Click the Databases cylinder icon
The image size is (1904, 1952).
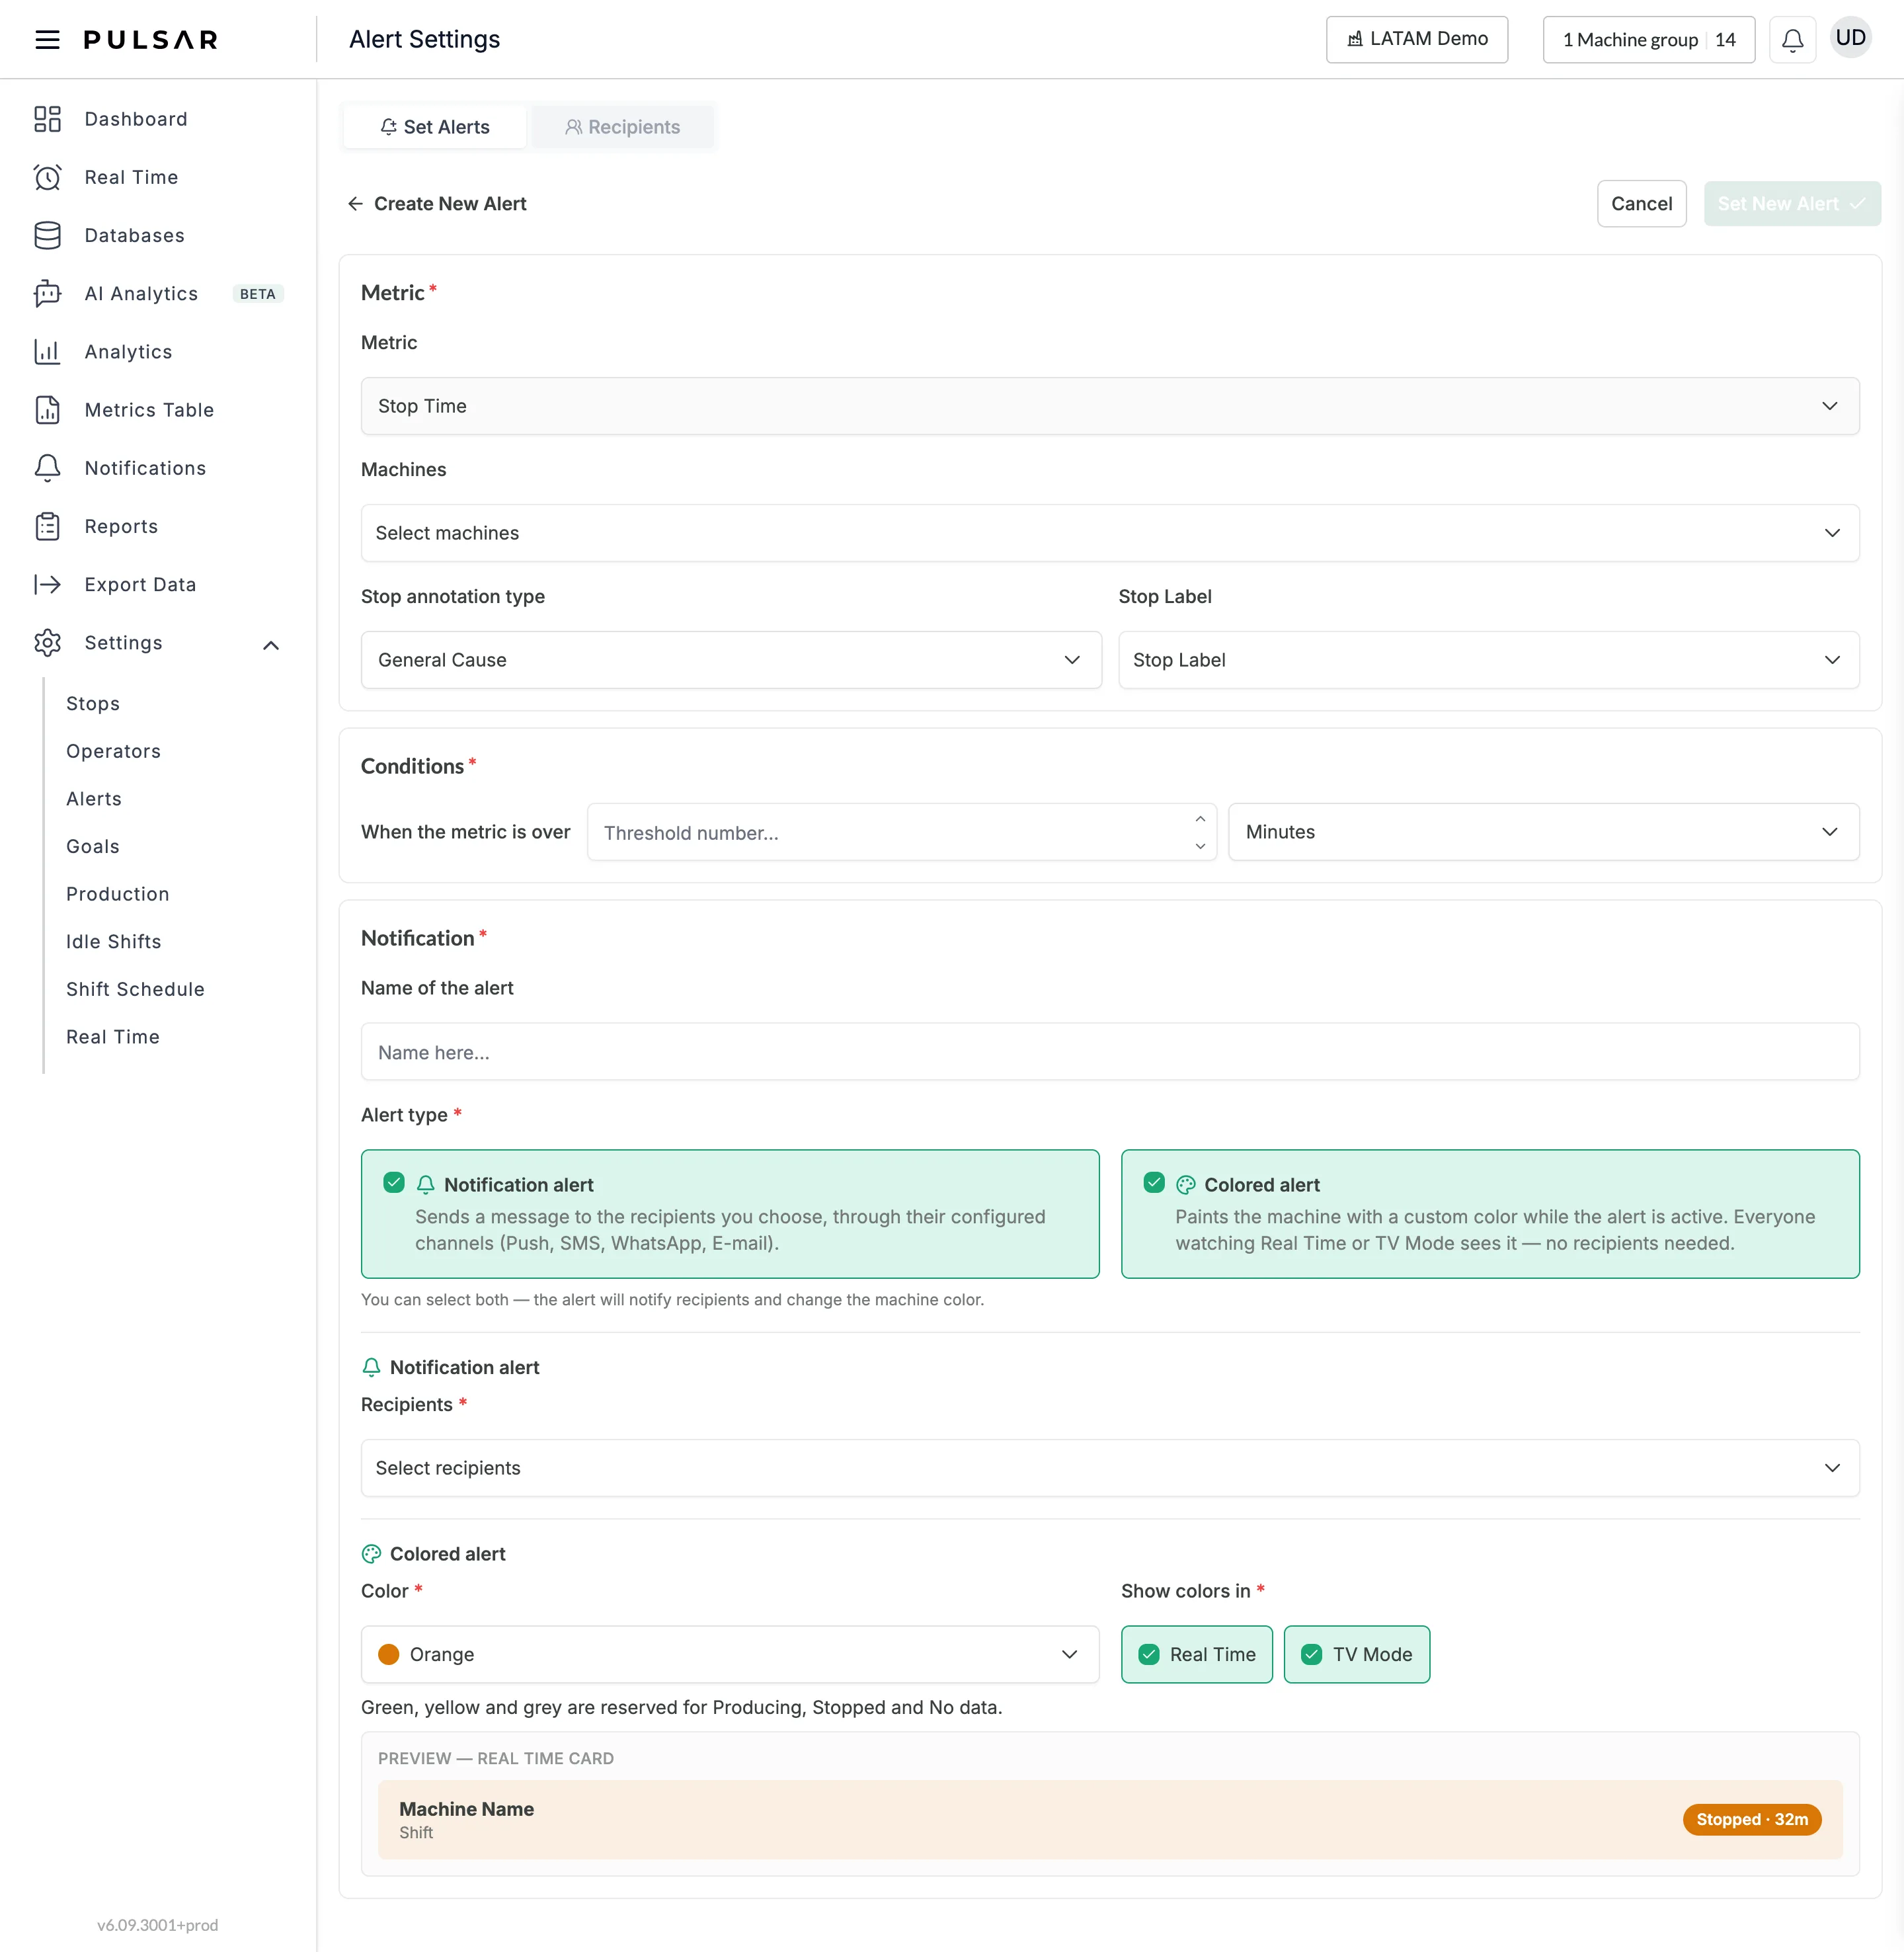tap(47, 235)
